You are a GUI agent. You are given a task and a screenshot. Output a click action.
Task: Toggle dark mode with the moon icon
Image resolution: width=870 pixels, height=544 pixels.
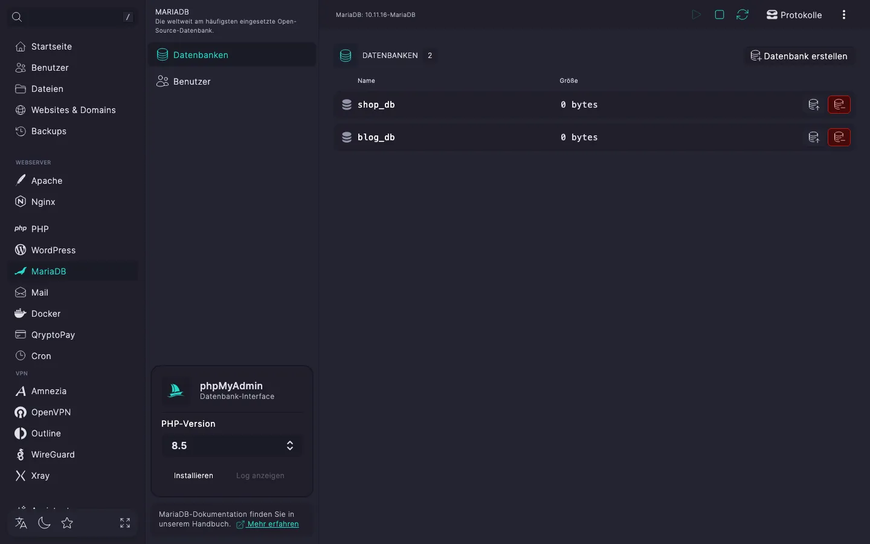(44, 523)
